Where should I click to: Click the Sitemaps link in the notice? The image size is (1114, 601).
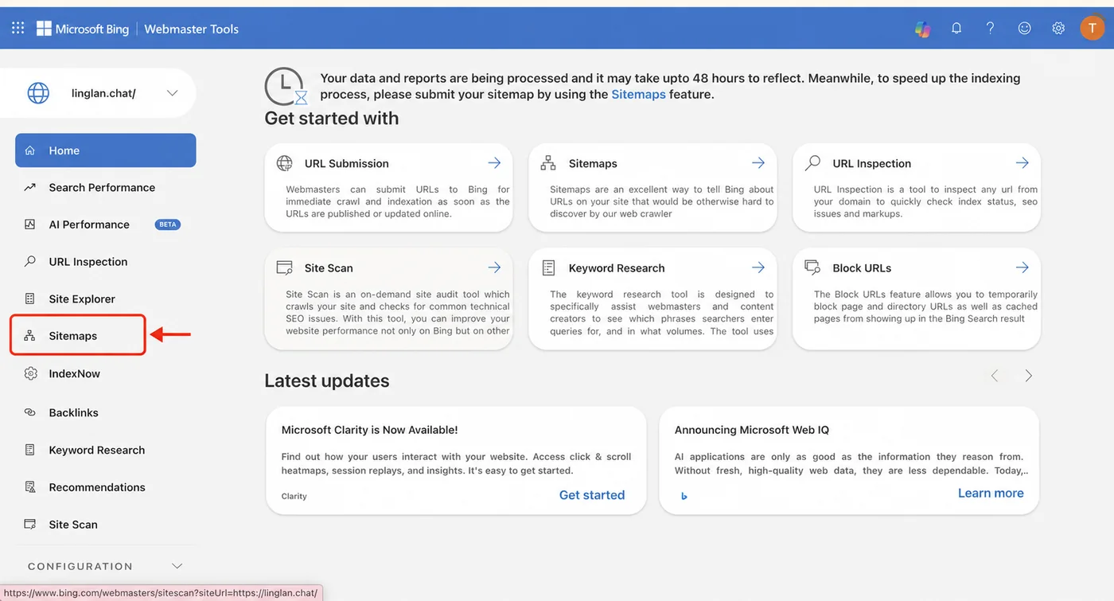pyautogui.click(x=638, y=94)
